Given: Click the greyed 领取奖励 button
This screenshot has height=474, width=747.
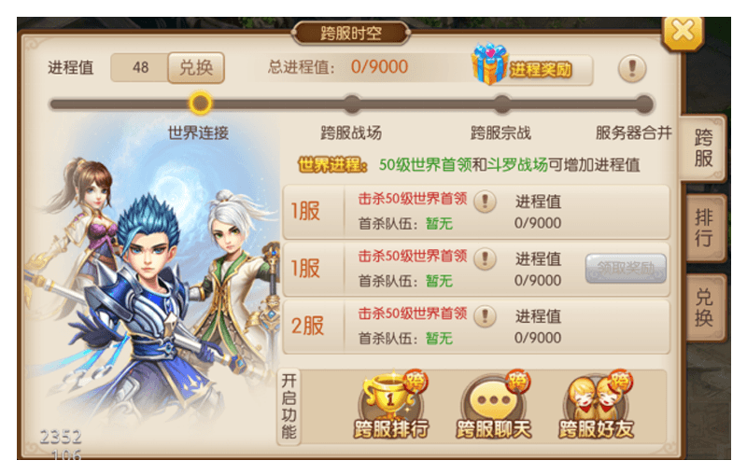Looking at the screenshot, I should pyautogui.click(x=626, y=269).
